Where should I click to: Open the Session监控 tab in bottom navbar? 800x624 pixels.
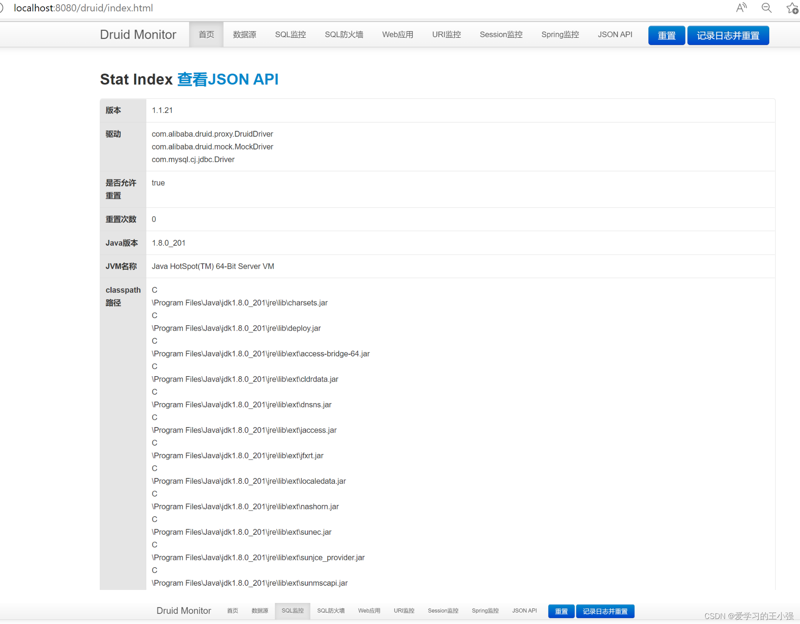click(443, 611)
